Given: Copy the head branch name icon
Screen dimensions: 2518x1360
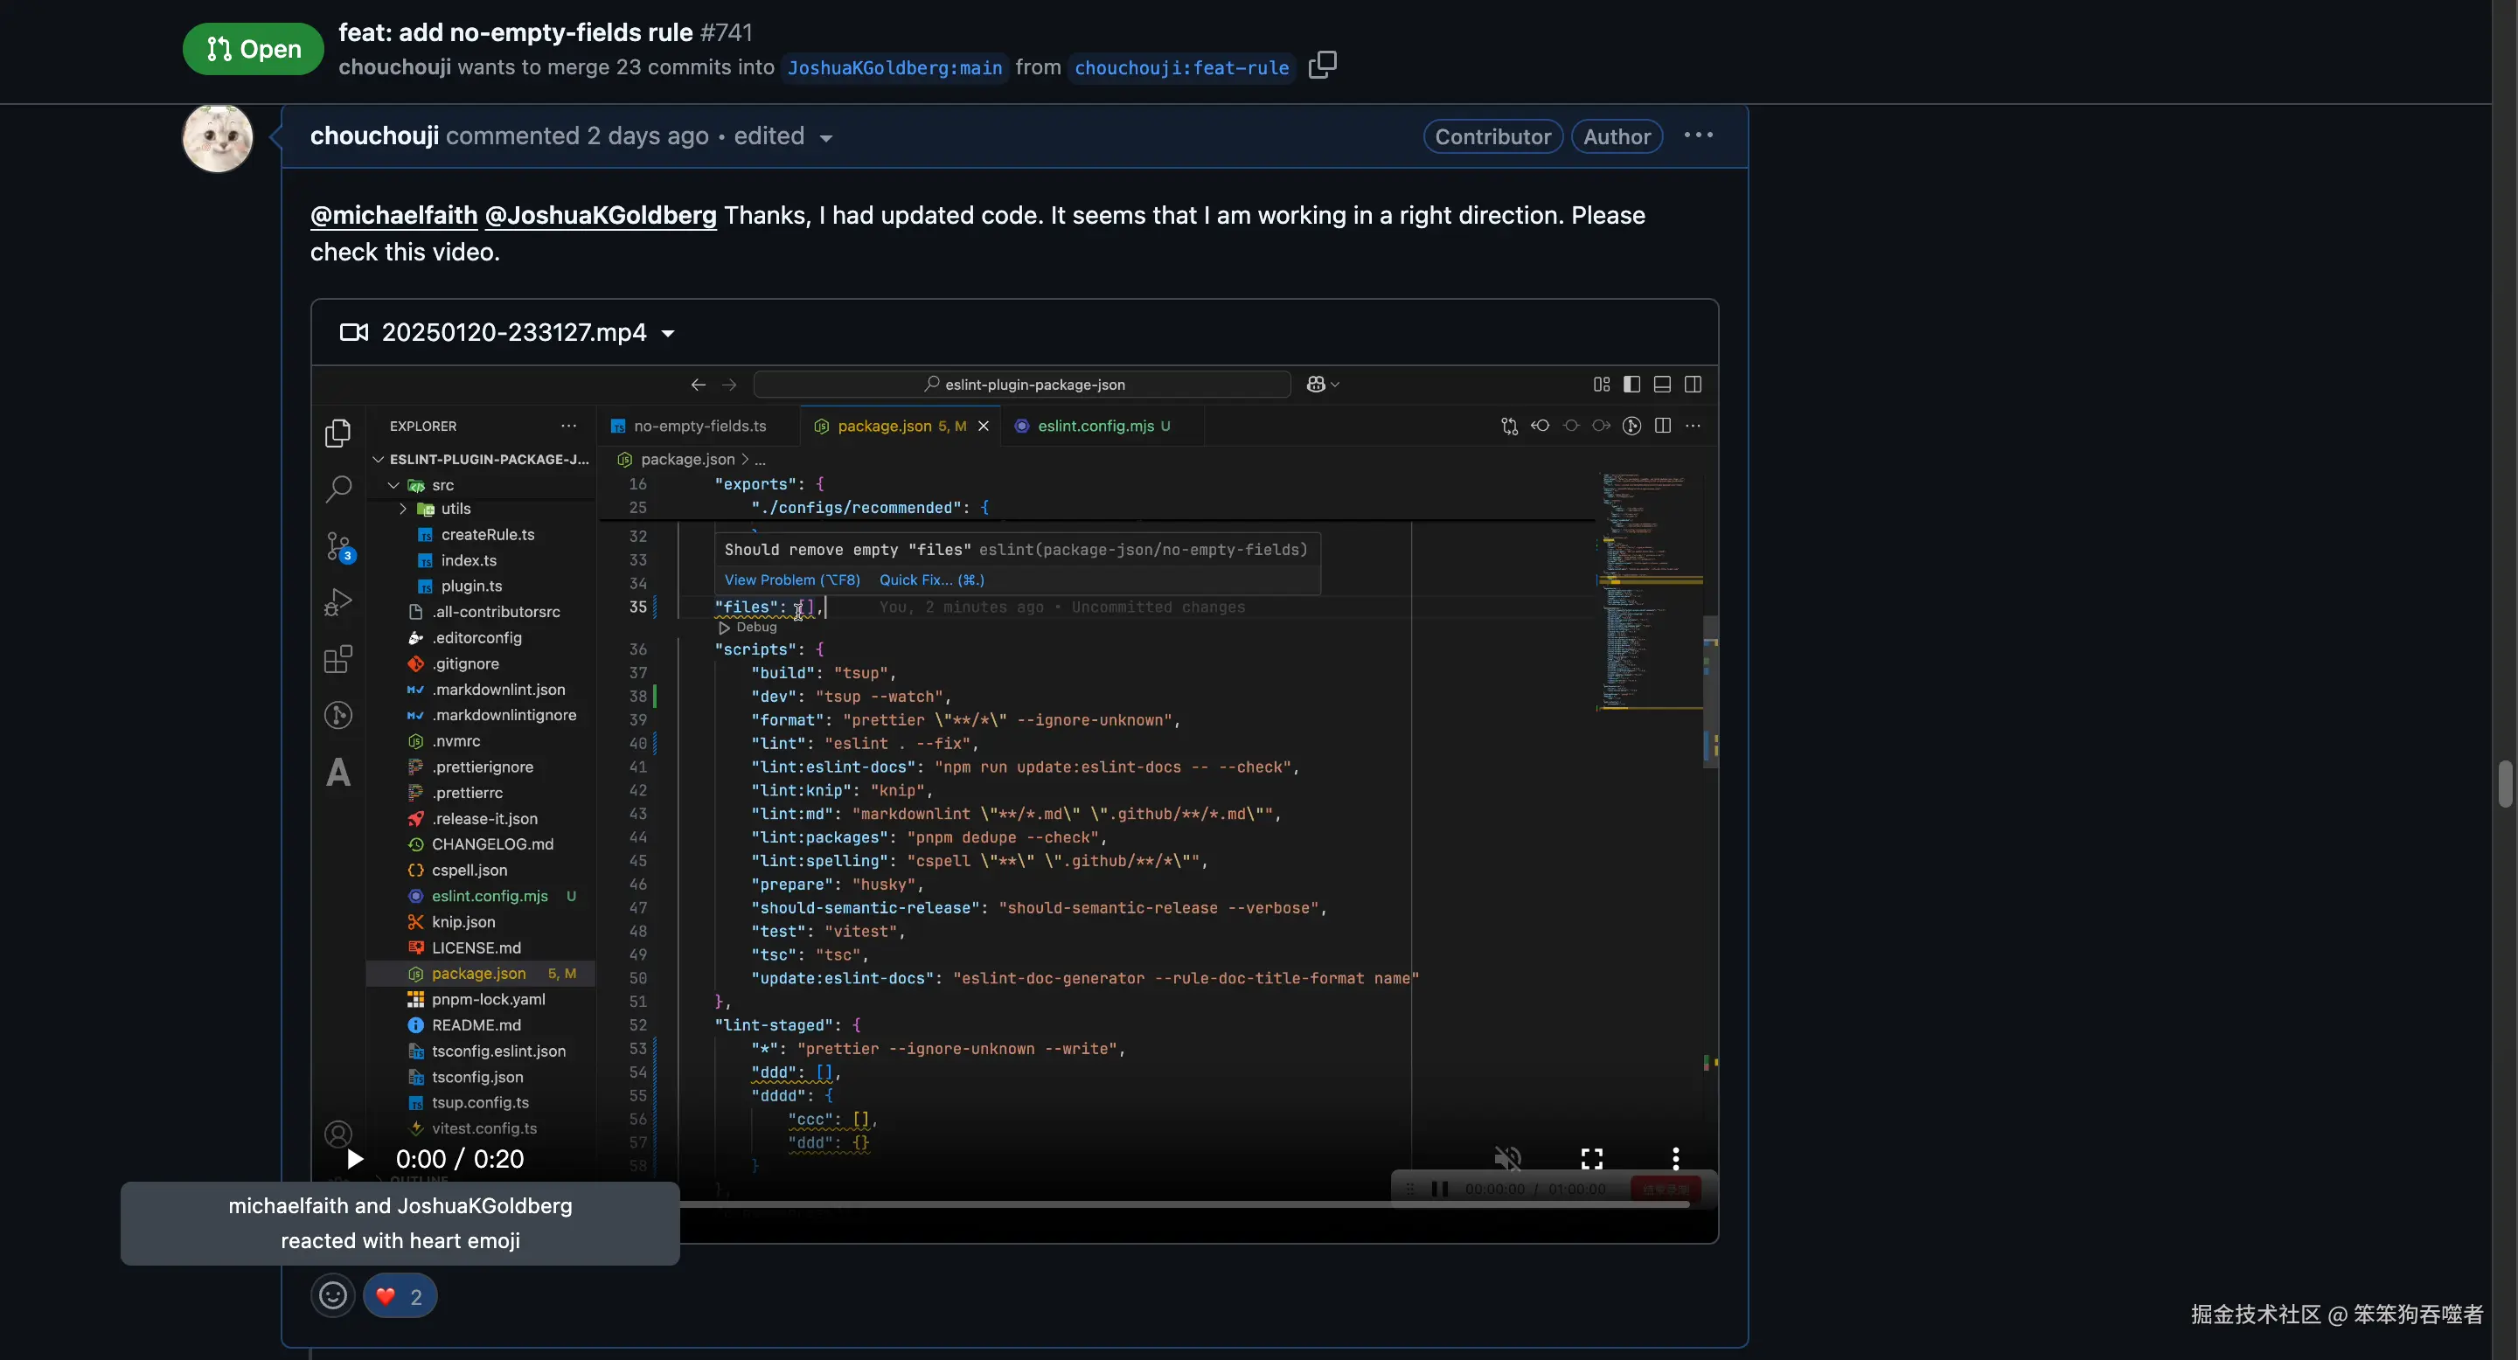Looking at the screenshot, I should [x=1322, y=66].
